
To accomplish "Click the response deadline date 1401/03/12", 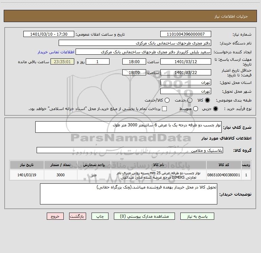I will pos(186,61).
